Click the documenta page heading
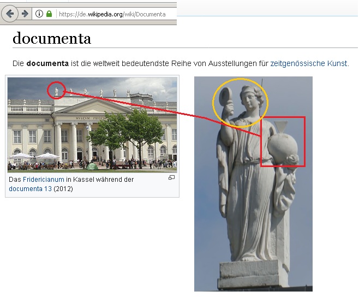359x297 pixels. 52,38
